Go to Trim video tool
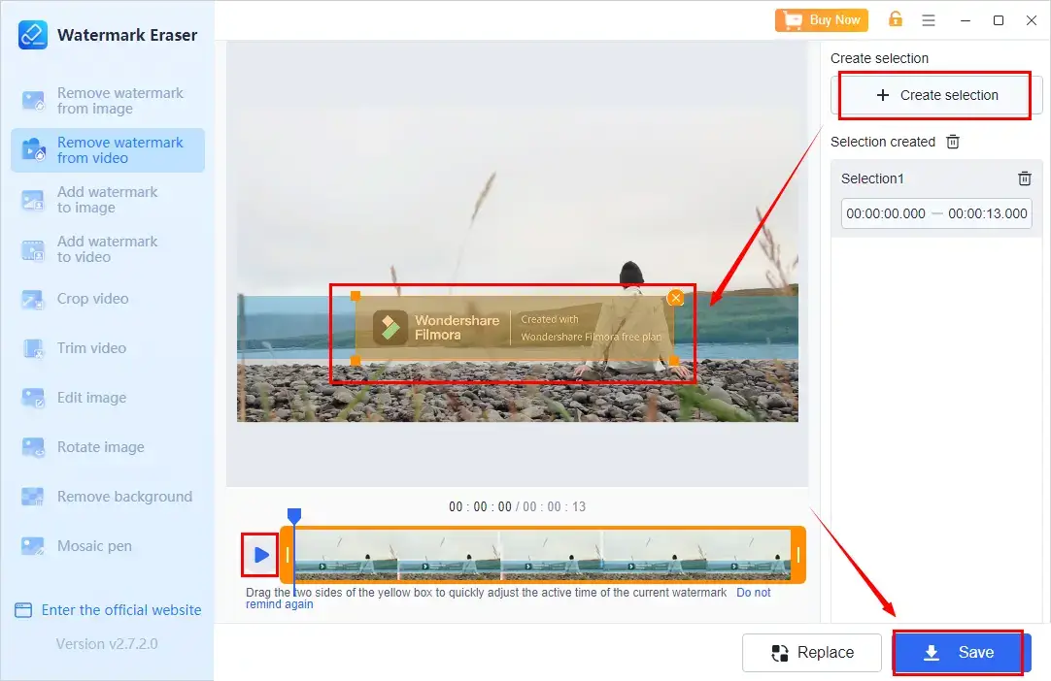This screenshot has height=681, width=1051. pos(107,348)
